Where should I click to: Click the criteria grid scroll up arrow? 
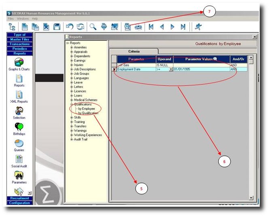click(x=251, y=58)
